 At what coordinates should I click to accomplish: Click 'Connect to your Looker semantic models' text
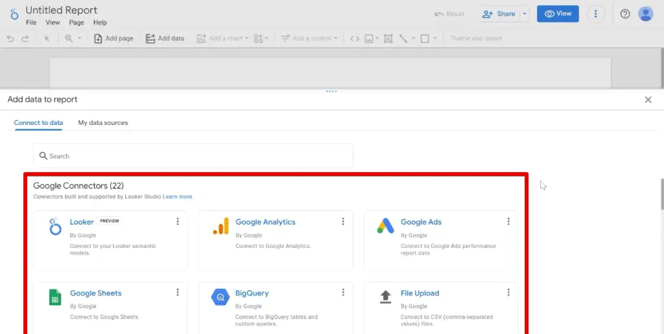click(x=113, y=249)
